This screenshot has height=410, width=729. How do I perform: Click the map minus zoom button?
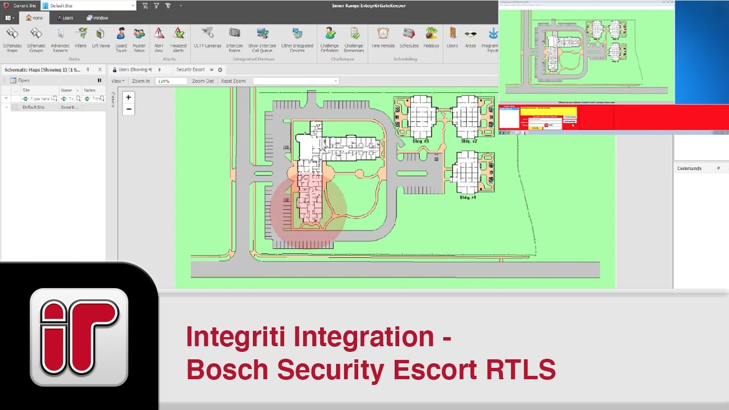(129, 109)
